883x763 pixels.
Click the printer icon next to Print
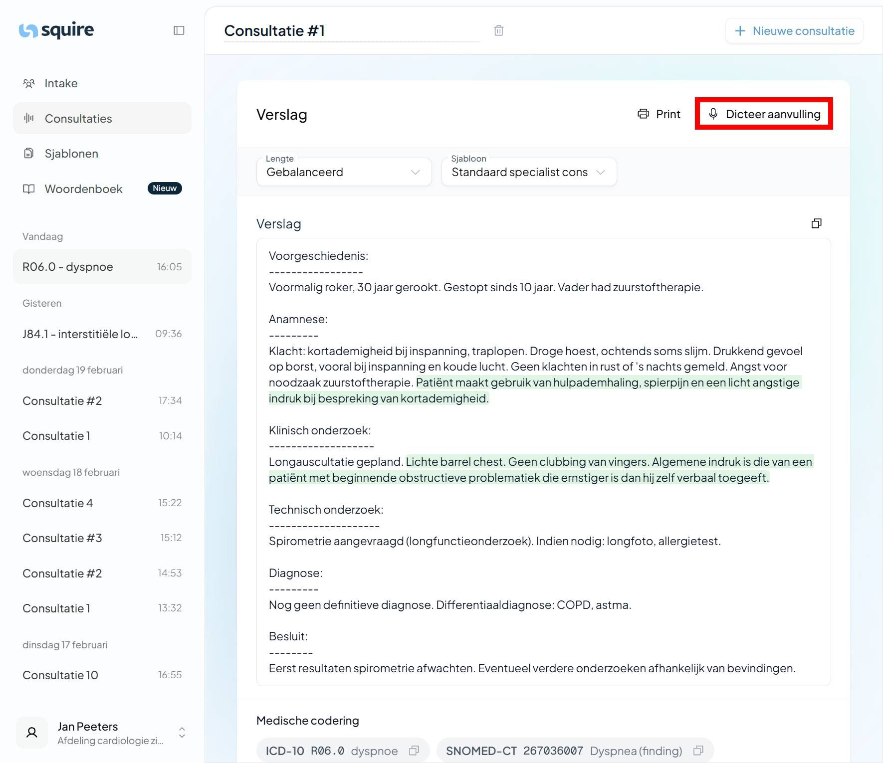click(644, 114)
